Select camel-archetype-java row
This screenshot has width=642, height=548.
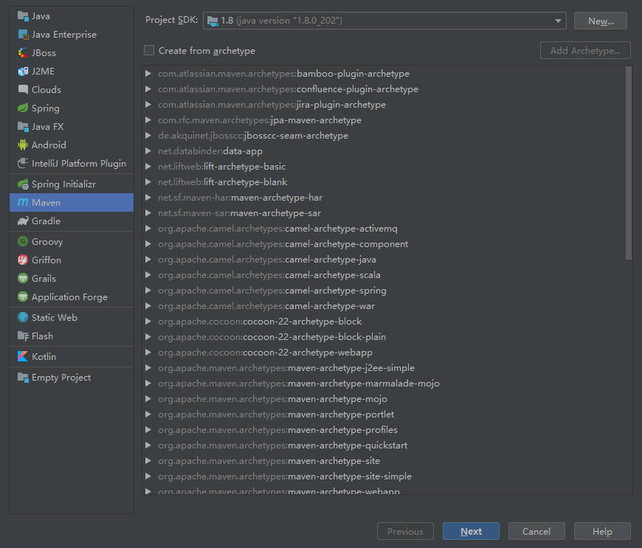coord(267,260)
